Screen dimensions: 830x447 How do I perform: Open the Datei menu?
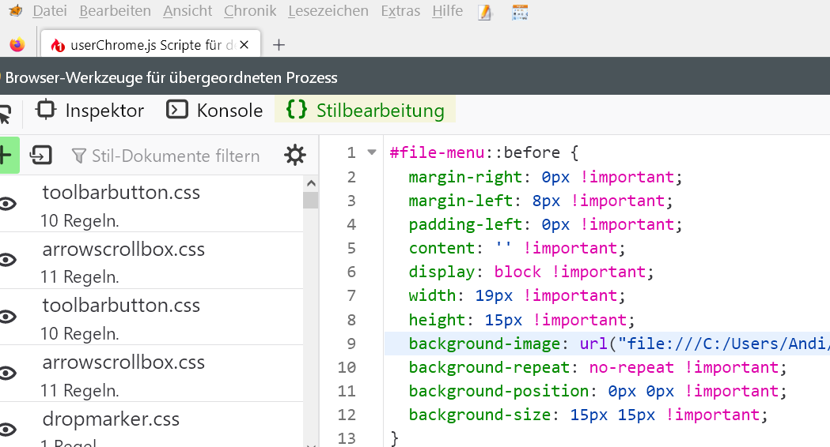pyautogui.click(x=50, y=11)
